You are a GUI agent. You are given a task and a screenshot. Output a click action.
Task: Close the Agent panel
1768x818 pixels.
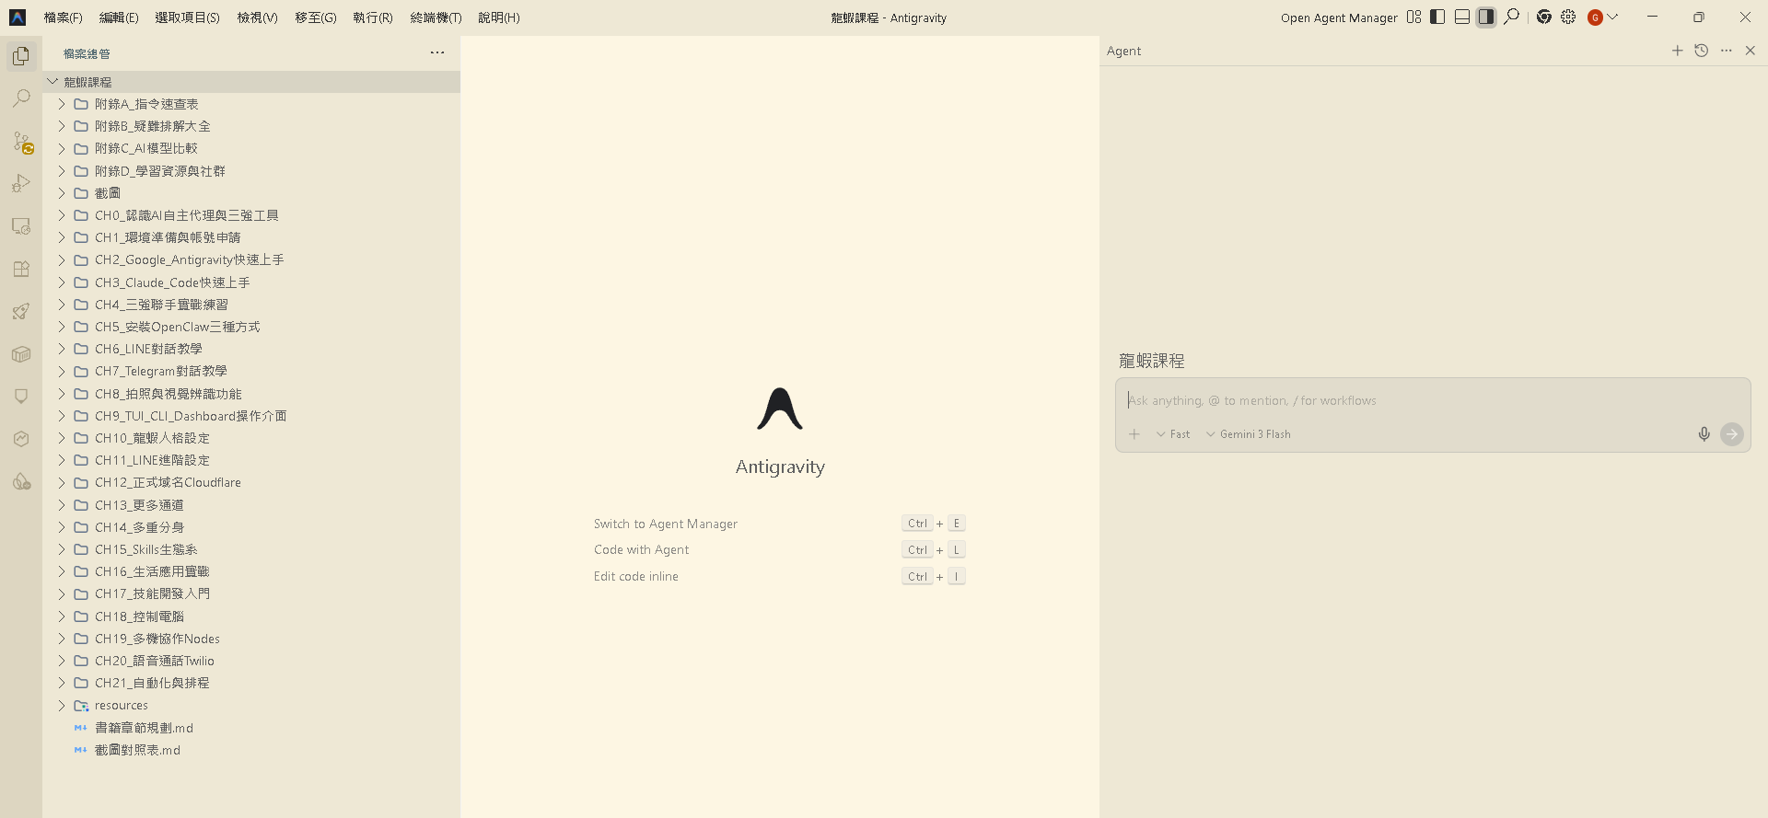click(x=1751, y=51)
